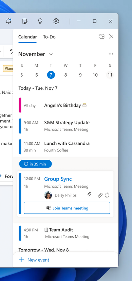Minimize the Outlook window
This screenshot has height=281, width=132.
coord(79,21)
